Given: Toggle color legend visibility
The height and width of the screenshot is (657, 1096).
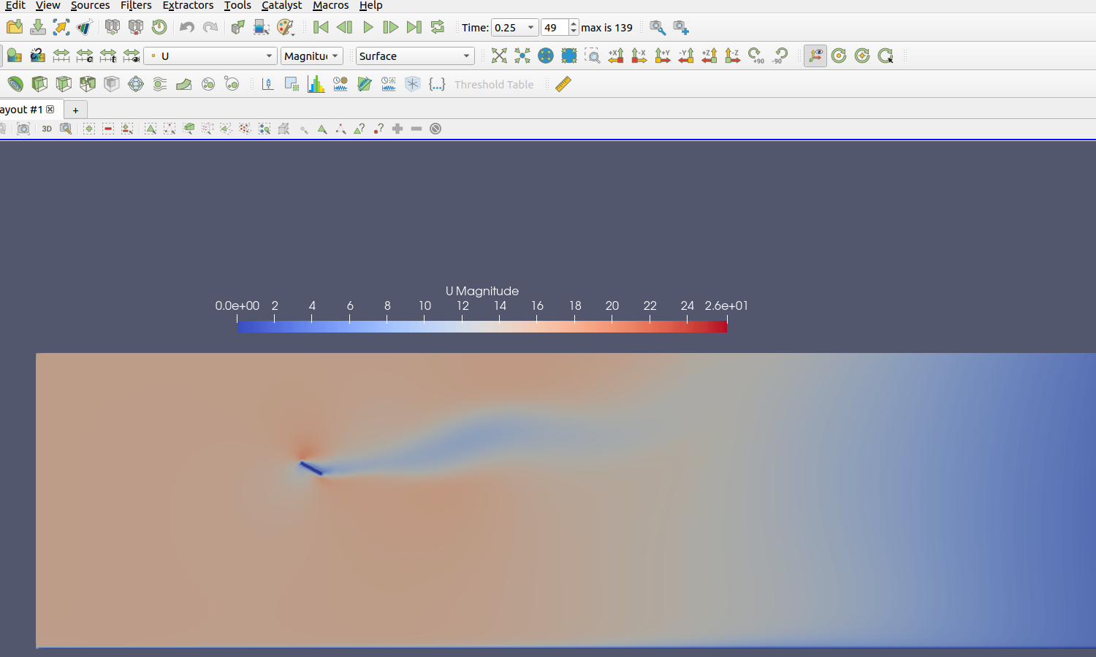Looking at the screenshot, I should coord(14,56).
